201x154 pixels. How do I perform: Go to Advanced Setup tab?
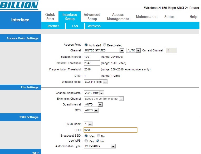(x=92, y=17)
